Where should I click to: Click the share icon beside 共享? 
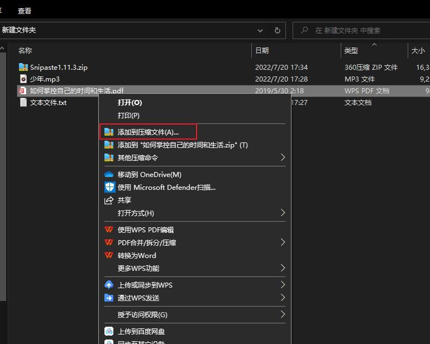(x=109, y=200)
